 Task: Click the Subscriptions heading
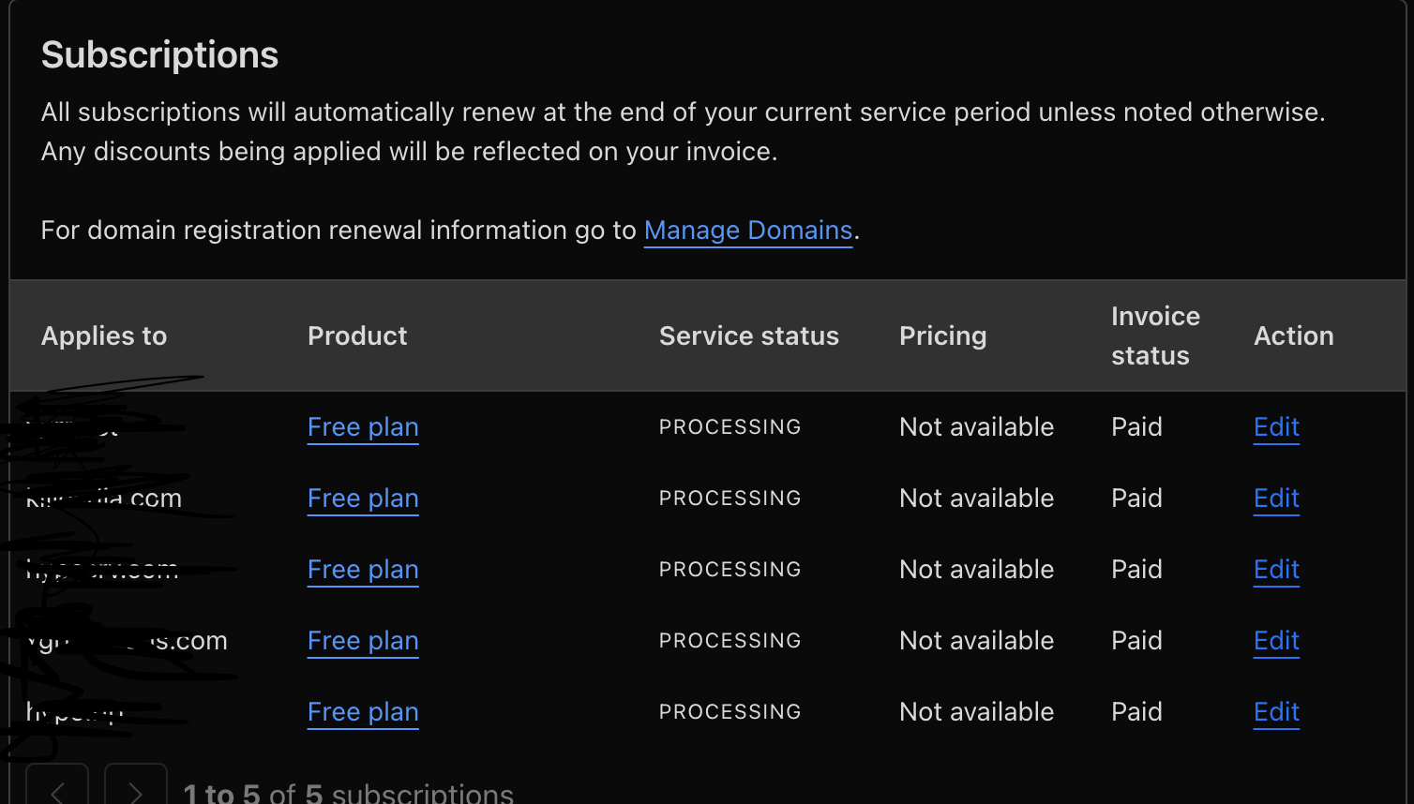159,55
